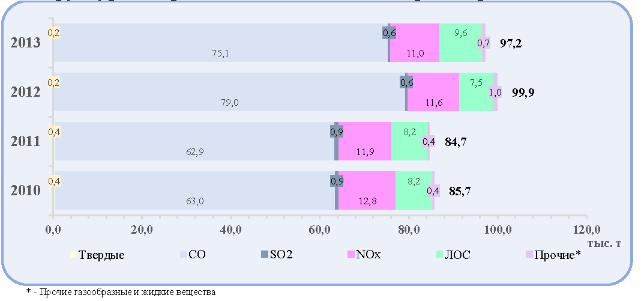Click the тыс. т axis unit label
Viewport: 641px width, 301px height.
605,243
